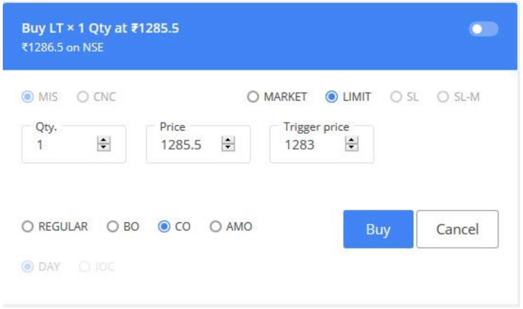The image size is (523, 309).
Task: Toggle the switch in the blue header
Action: (483, 29)
